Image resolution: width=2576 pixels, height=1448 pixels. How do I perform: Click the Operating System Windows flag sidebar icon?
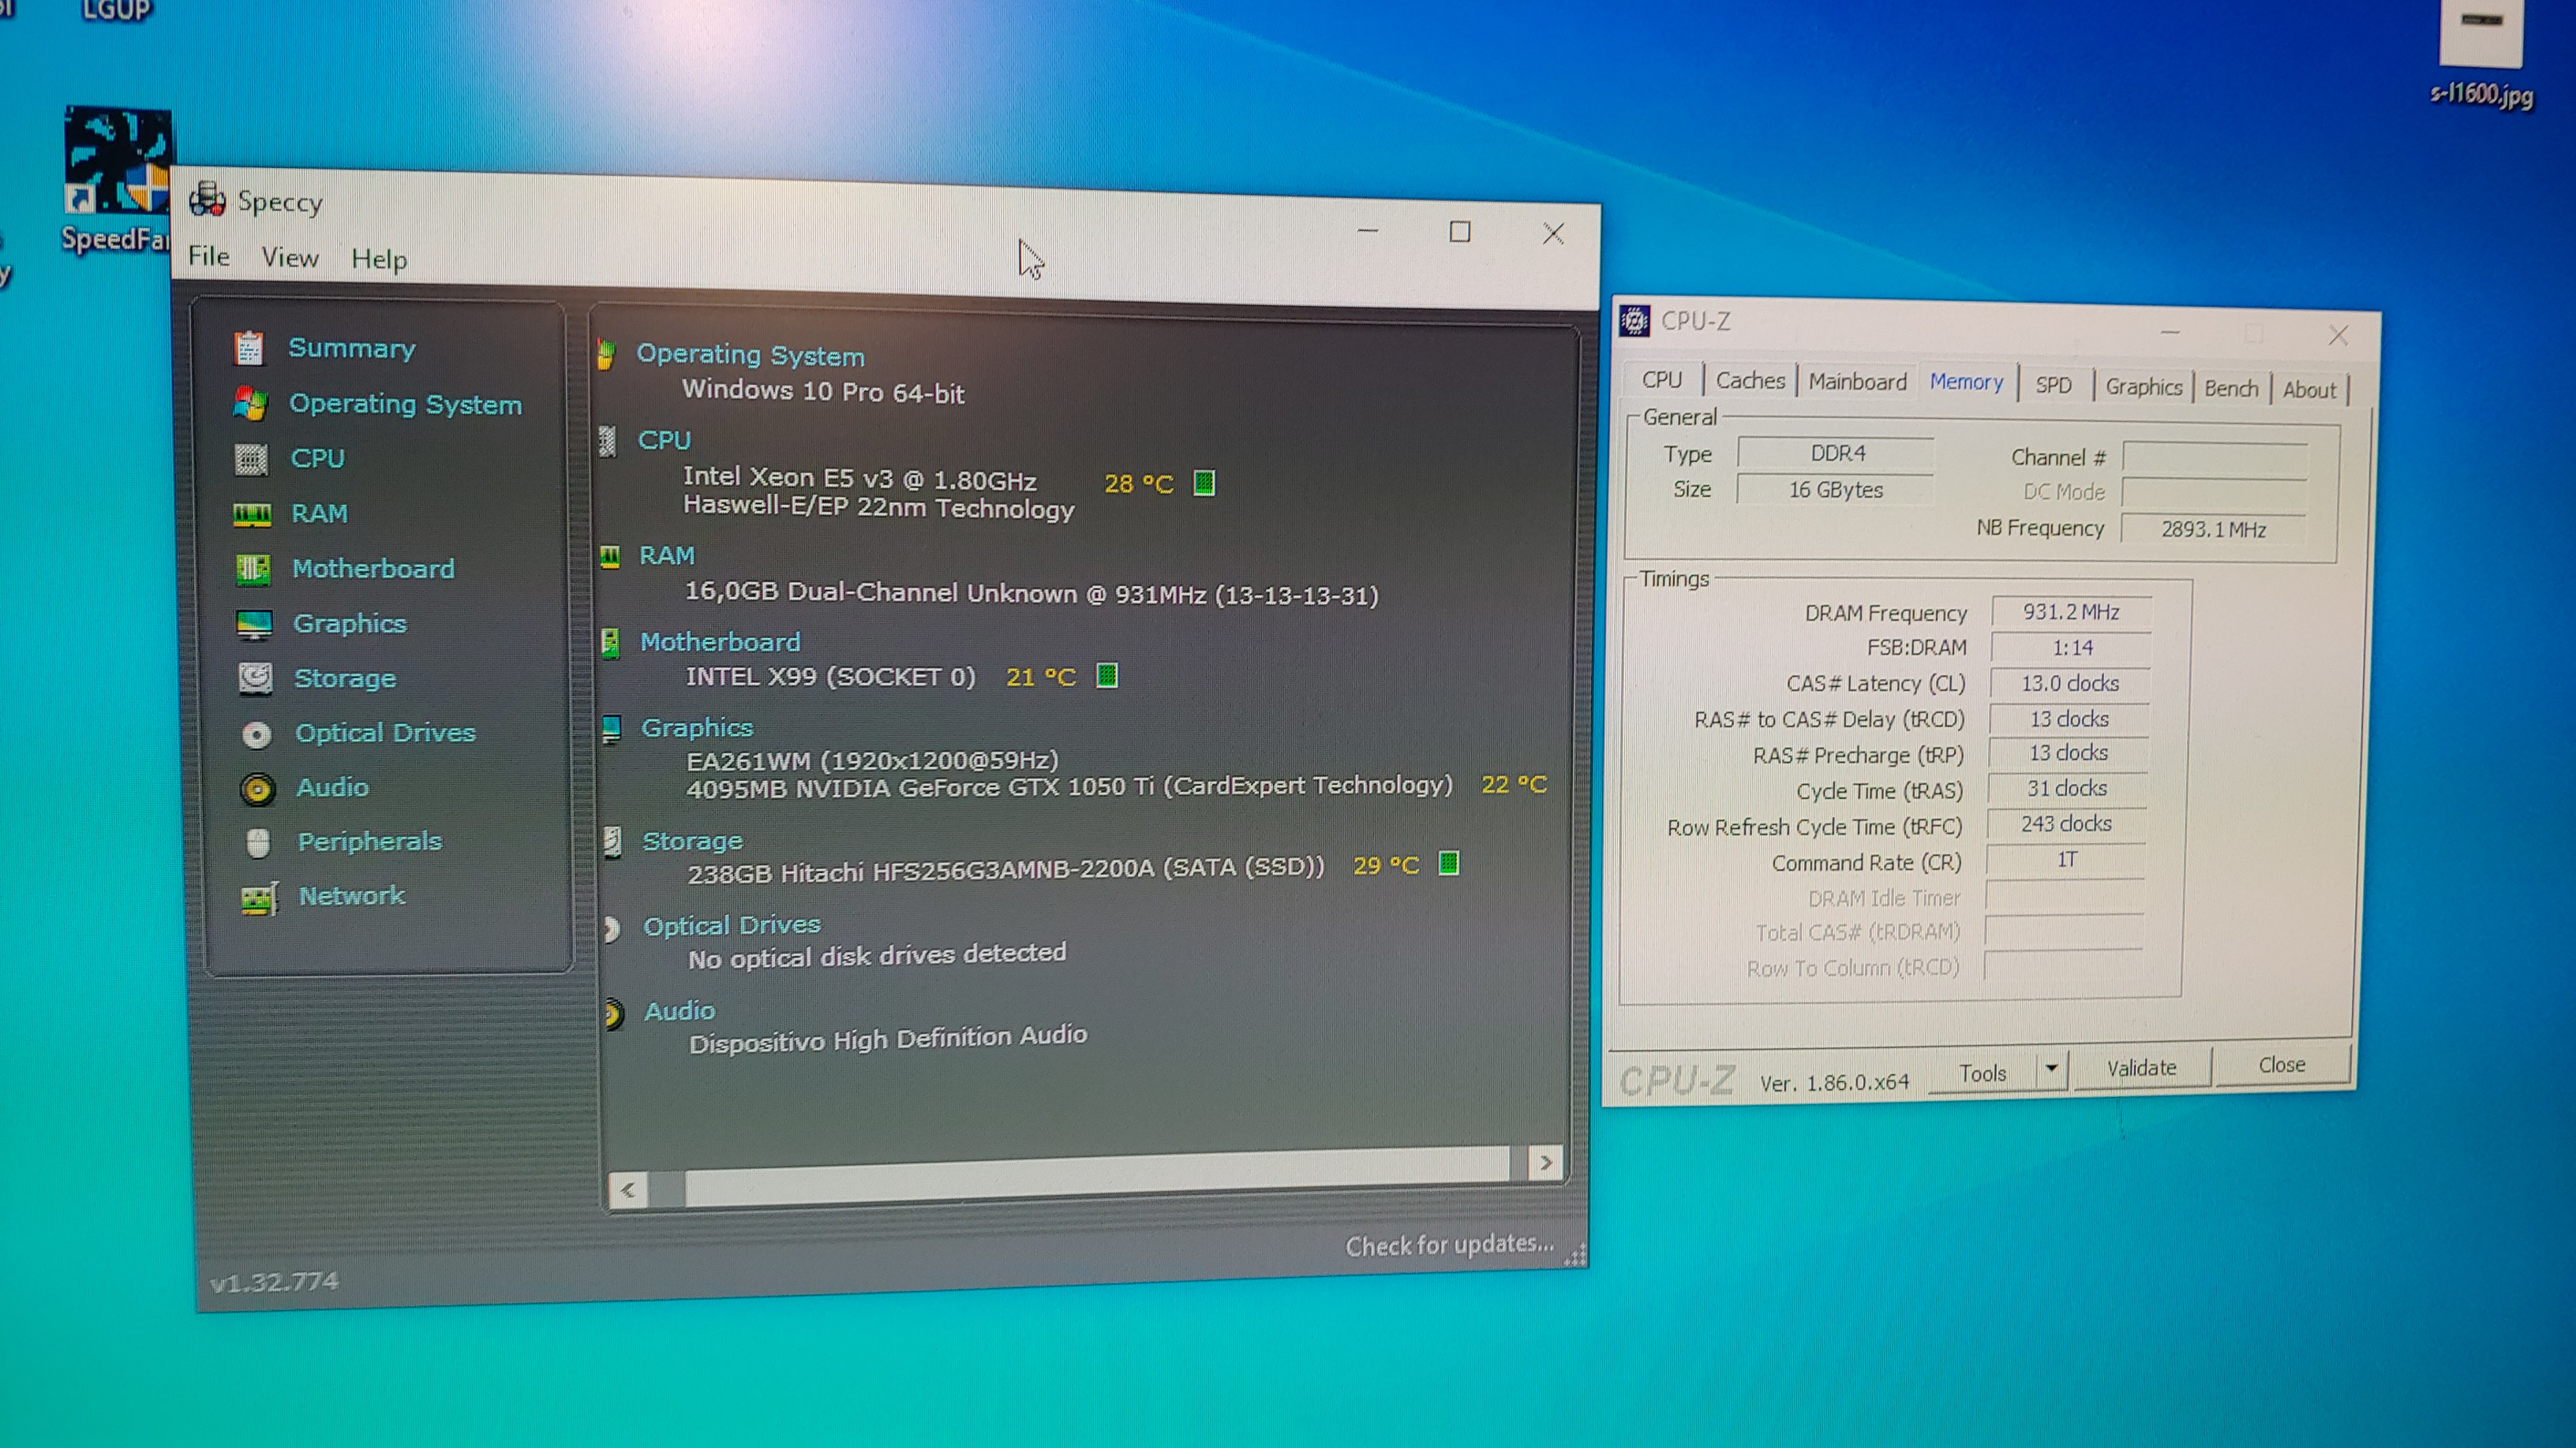(x=250, y=404)
